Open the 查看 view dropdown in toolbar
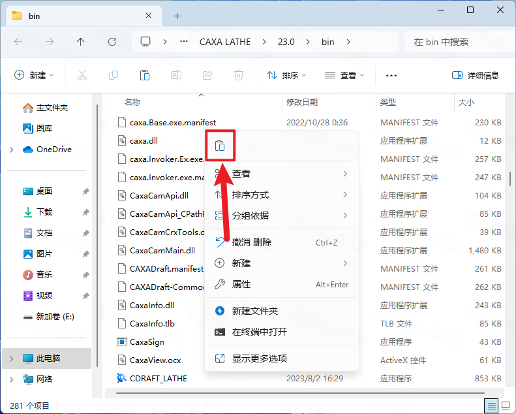Viewport: 516px width, 414px height. [x=344, y=76]
